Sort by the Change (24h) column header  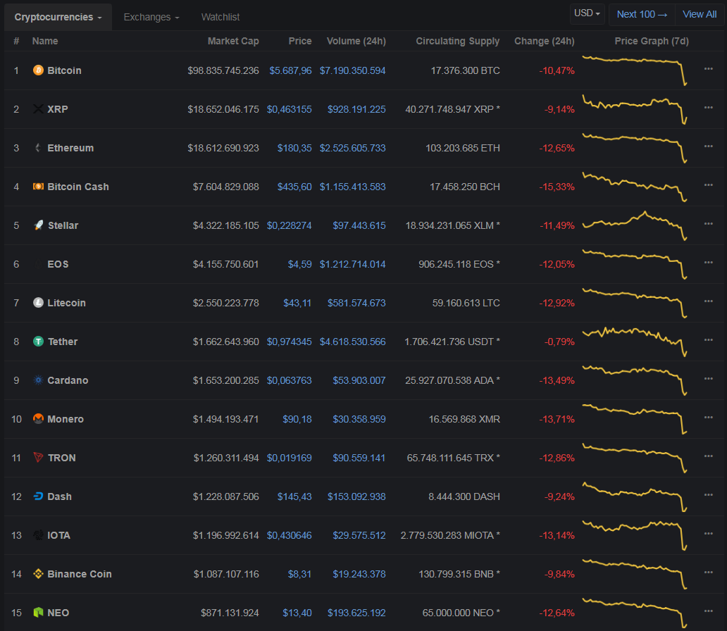click(x=545, y=41)
